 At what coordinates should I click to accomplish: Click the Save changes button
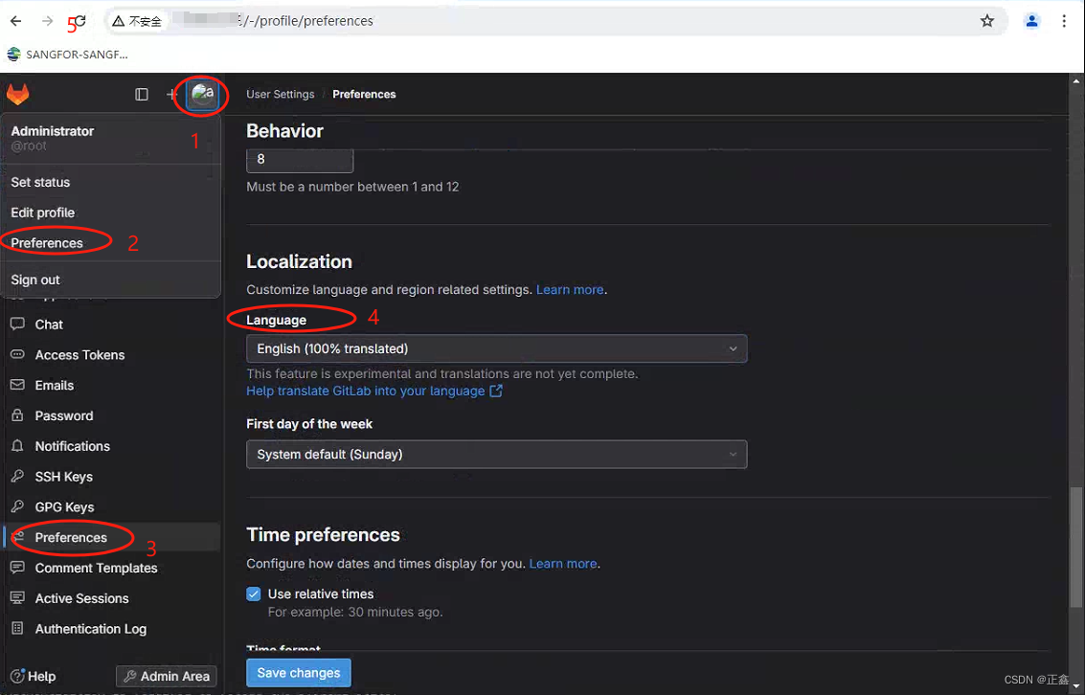pos(298,672)
